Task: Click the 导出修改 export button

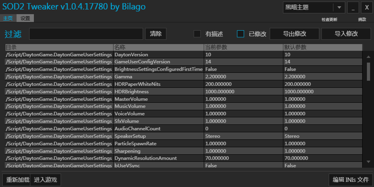Action: [x=294, y=34]
